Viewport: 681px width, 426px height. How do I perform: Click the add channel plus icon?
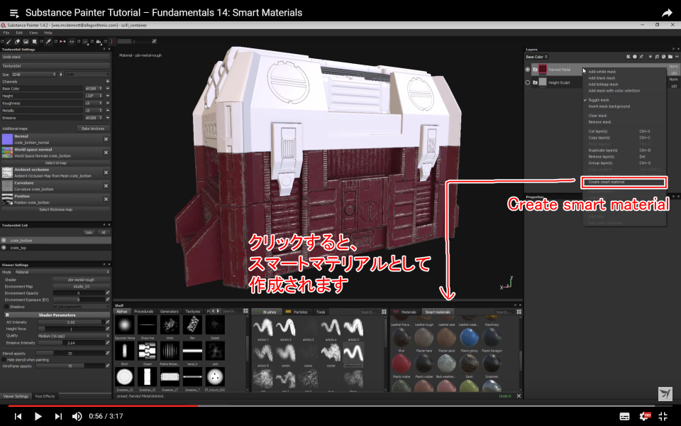107,81
